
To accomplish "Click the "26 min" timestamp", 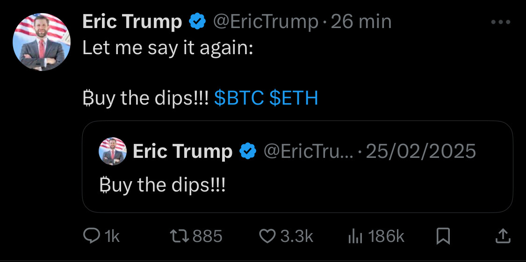I will (x=361, y=22).
